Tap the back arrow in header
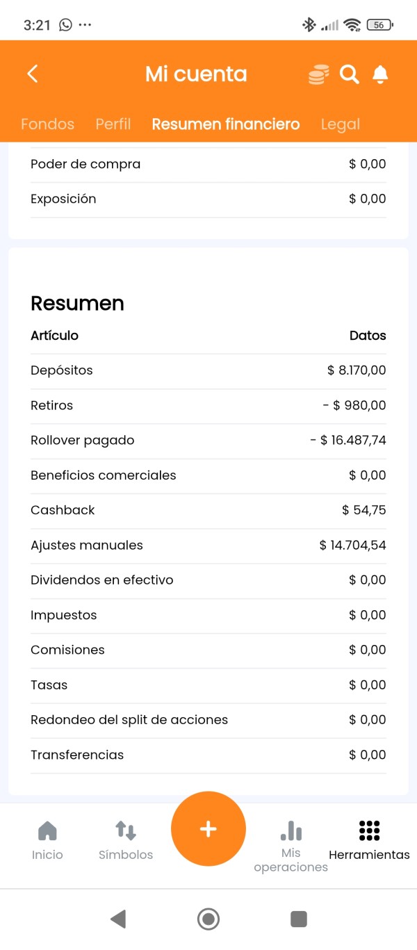Screen dimensions: 417x950 click(x=33, y=74)
